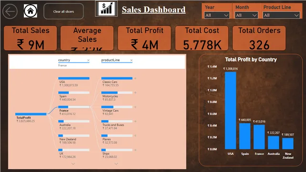Expand Planes node with plus icon
This screenshot has width=306, height=172.
coord(135,136)
